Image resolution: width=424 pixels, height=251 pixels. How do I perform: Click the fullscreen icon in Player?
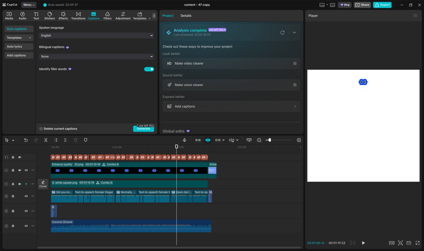point(417,243)
